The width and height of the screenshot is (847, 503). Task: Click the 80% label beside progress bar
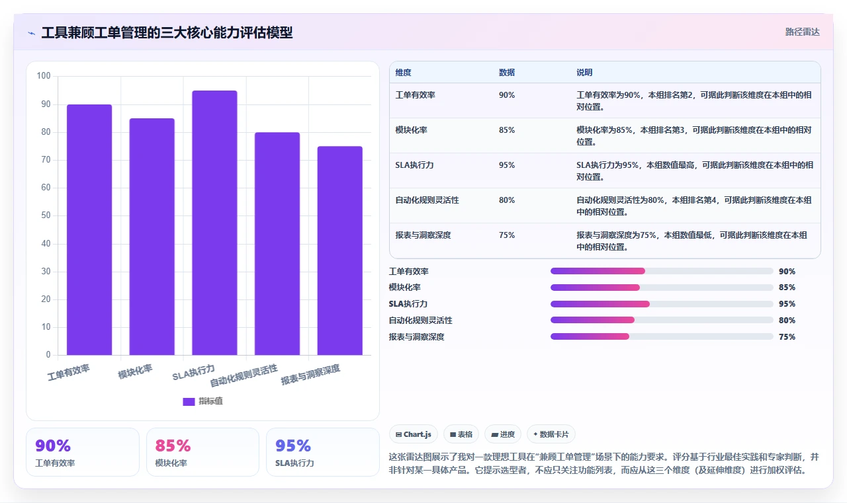(787, 321)
